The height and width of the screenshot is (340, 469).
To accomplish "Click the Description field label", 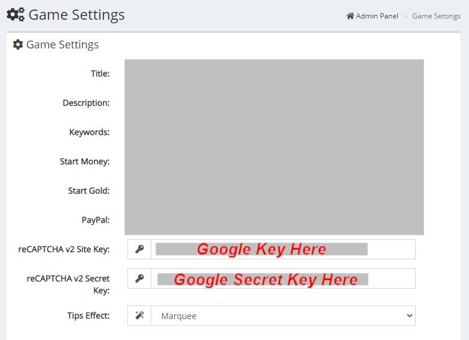I will coord(86,103).
